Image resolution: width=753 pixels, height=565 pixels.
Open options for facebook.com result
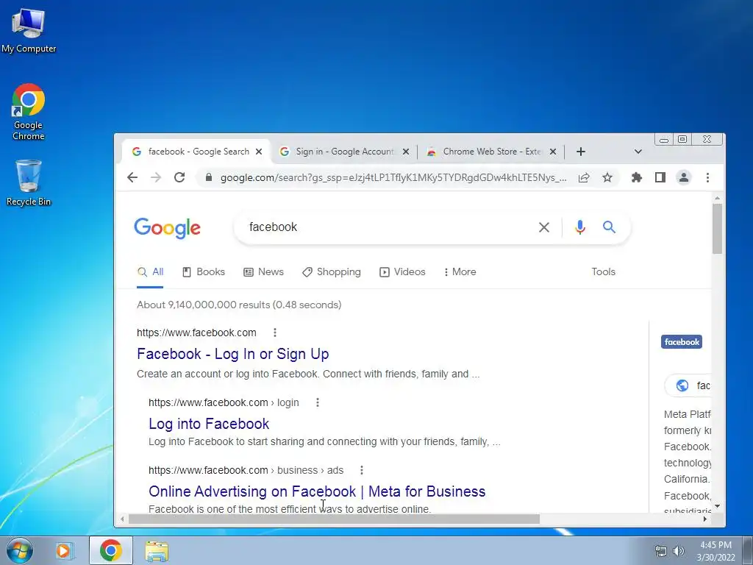pyautogui.click(x=275, y=333)
